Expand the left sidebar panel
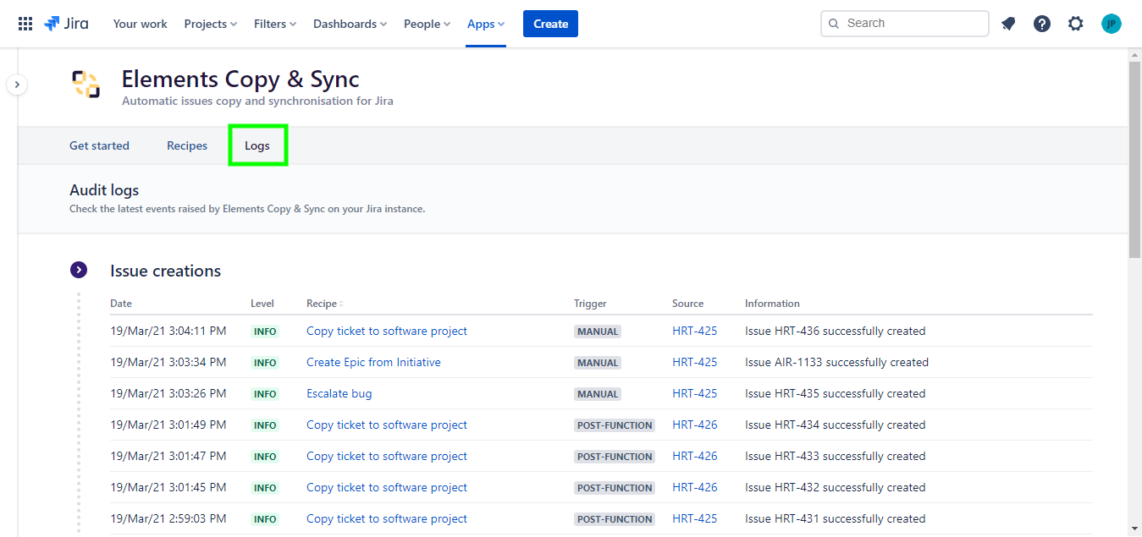 coord(17,85)
